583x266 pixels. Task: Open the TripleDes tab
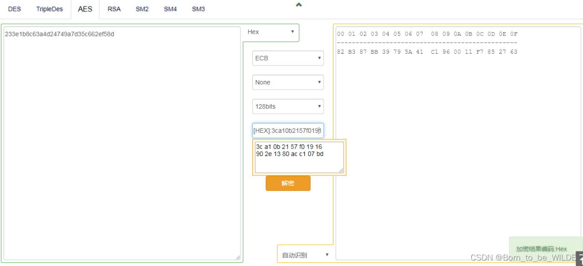click(50, 9)
